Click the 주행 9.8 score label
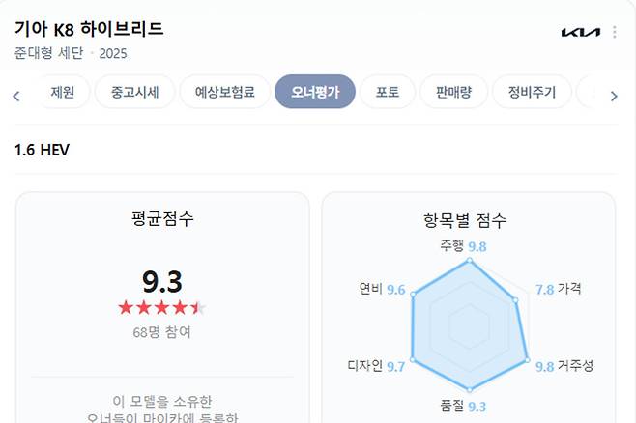The image size is (636, 423). 463,246
